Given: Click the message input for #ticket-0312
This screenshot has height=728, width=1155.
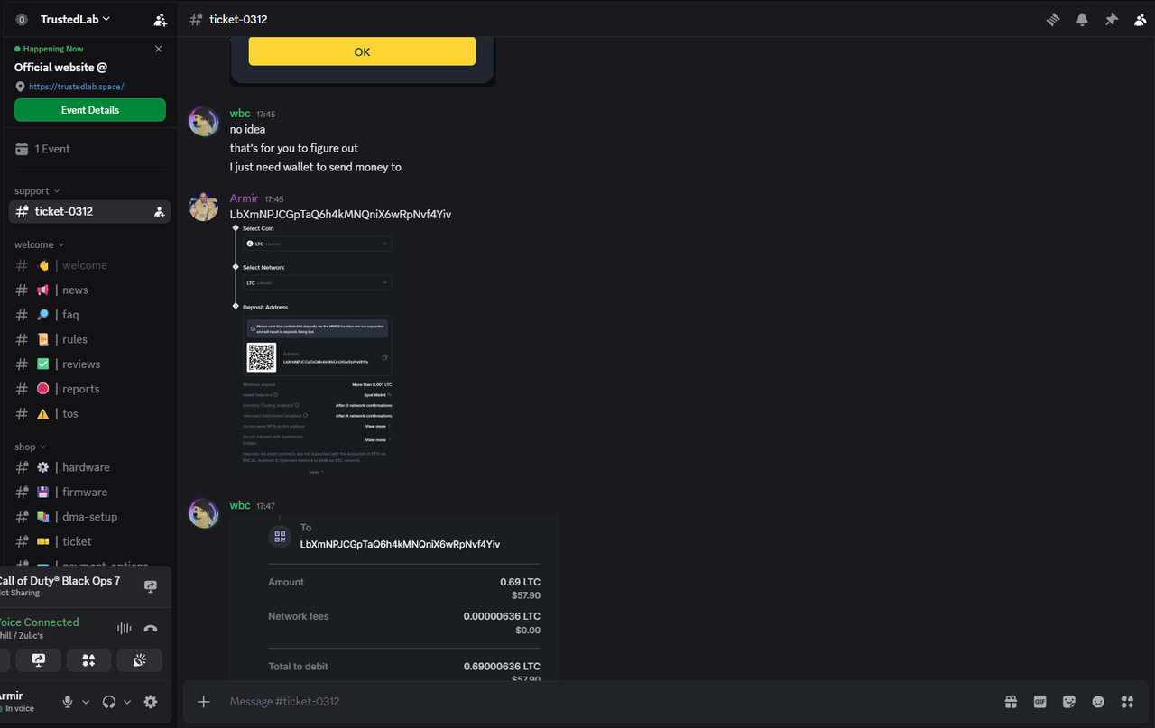Looking at the screenshot, I should 541,701.
